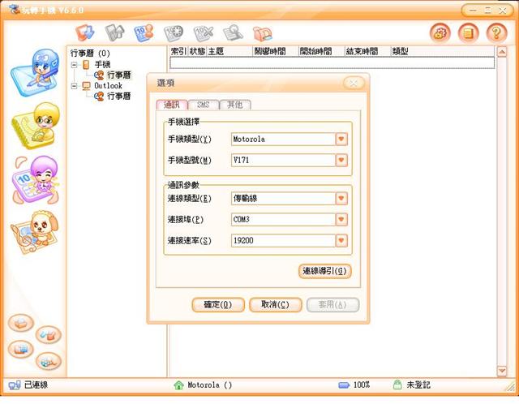Open the orange settings gear icon
This screenshot has height=404, width=519.
(440, 33)
